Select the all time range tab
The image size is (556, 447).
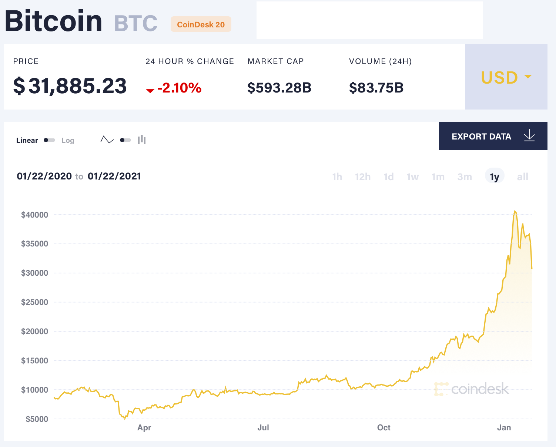click(x=522, y=177)
